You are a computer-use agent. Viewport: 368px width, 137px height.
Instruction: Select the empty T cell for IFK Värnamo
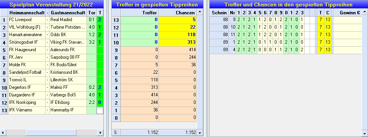coord(100,110)
